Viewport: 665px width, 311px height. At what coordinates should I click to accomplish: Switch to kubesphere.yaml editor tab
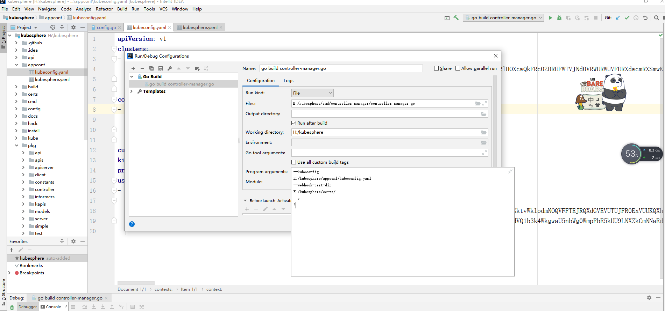[200, 28]
